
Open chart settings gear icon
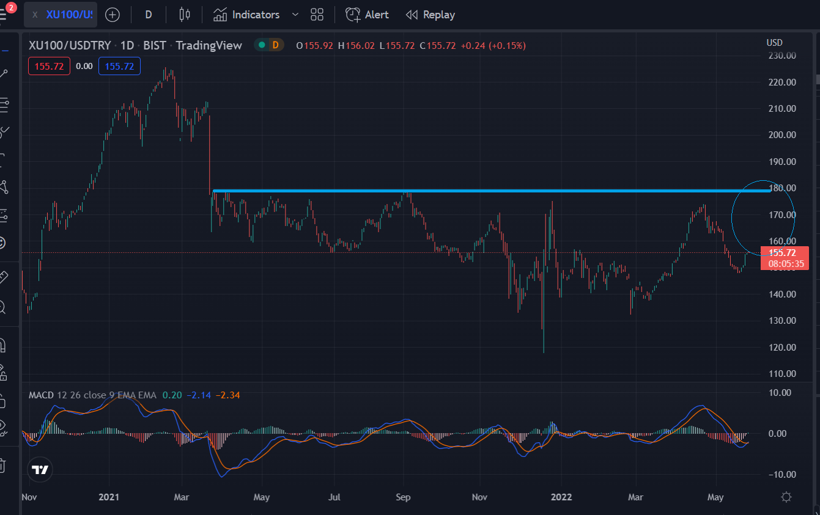click(x=787, y=497)
